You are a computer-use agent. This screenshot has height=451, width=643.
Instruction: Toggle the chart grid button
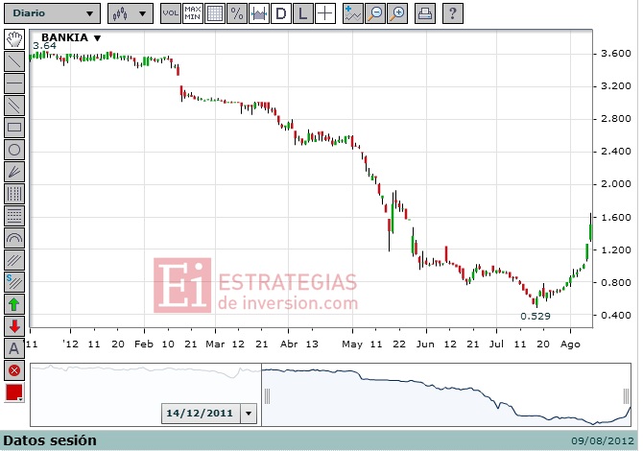pyautogui.click(x=214, y=13)
